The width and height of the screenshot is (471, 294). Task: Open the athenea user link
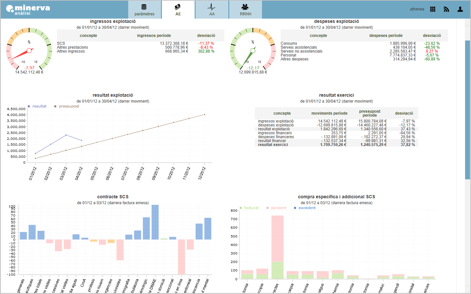[x=417, y=9]
